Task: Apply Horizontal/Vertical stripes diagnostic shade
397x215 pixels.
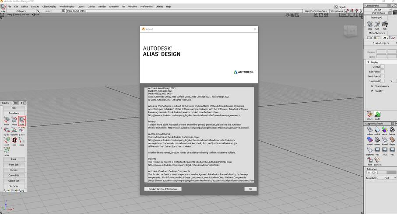Action: 392,131
